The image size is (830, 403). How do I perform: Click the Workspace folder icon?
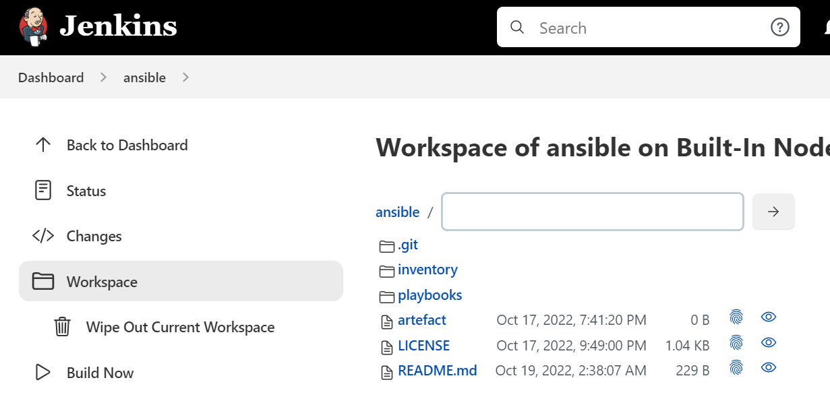(x=42, y=281)
